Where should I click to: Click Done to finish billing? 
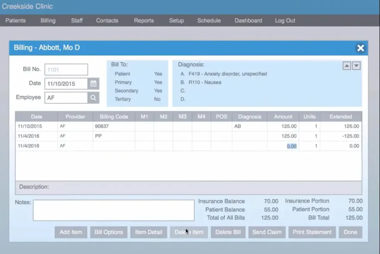(350, 232)
